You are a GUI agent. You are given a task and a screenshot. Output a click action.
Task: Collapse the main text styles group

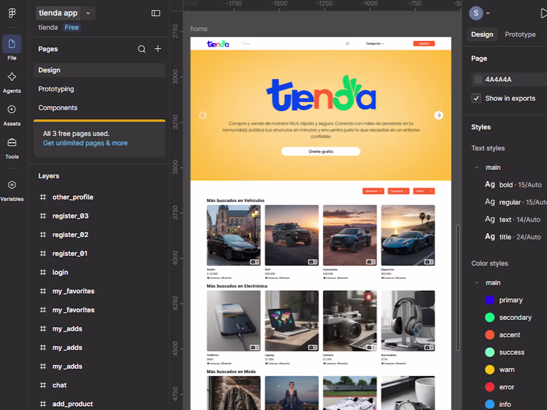[x=476, y=167]
